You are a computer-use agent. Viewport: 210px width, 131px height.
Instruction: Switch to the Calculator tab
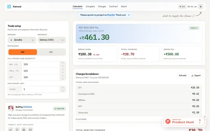(x=78, y=6)
